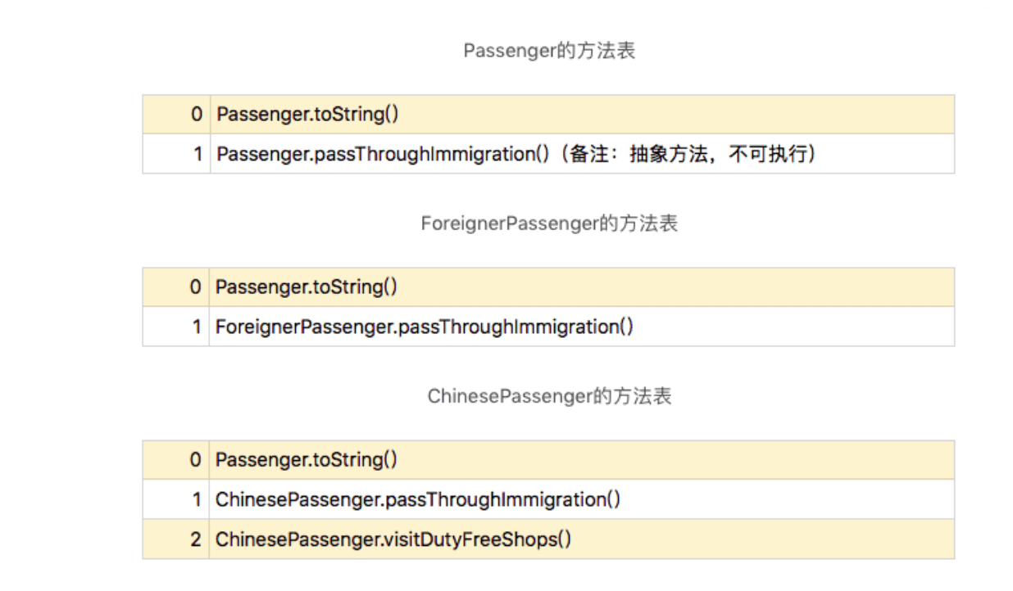Click the ChinesePassenger的方法表 heading
The height and width of the screenshot is (591, 1013).
pyautogui.click(x=549, y=396)
